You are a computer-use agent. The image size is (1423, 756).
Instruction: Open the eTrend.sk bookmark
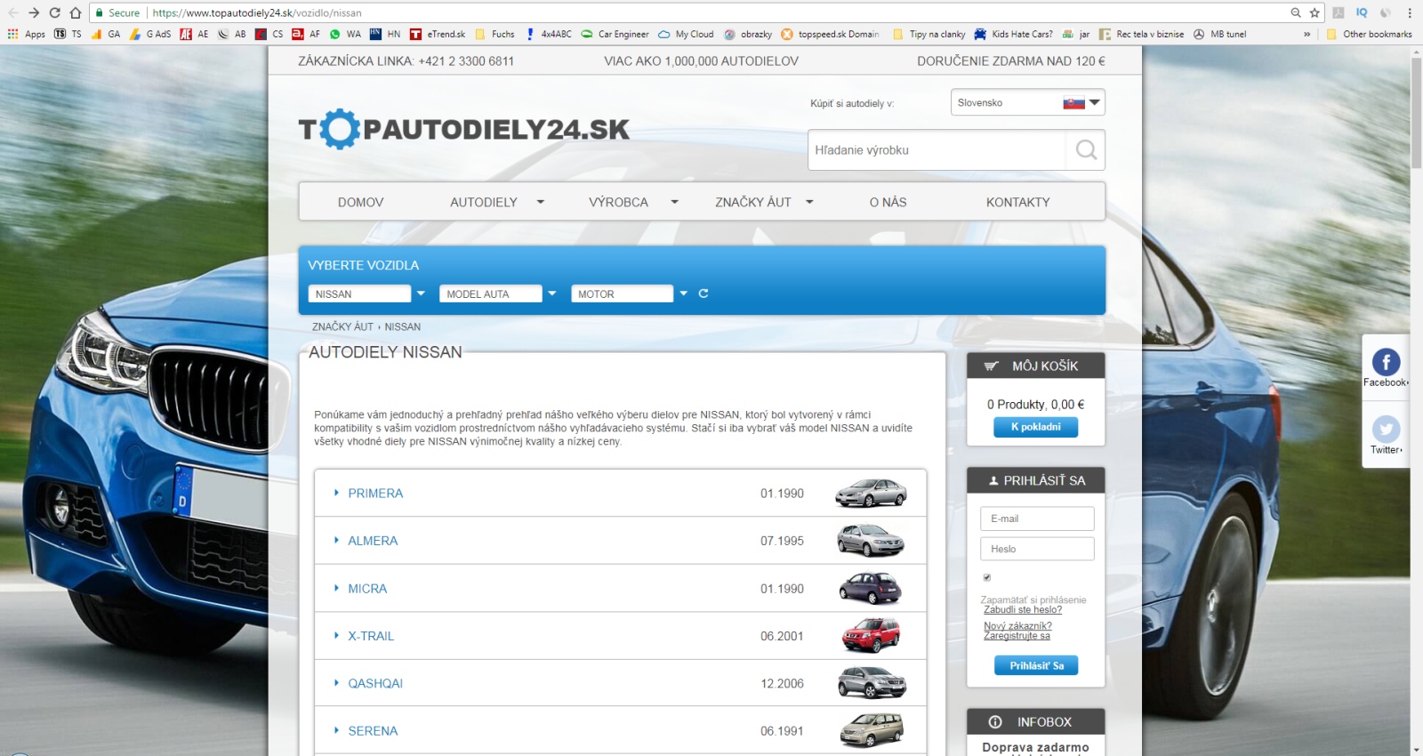click(438, 34)
